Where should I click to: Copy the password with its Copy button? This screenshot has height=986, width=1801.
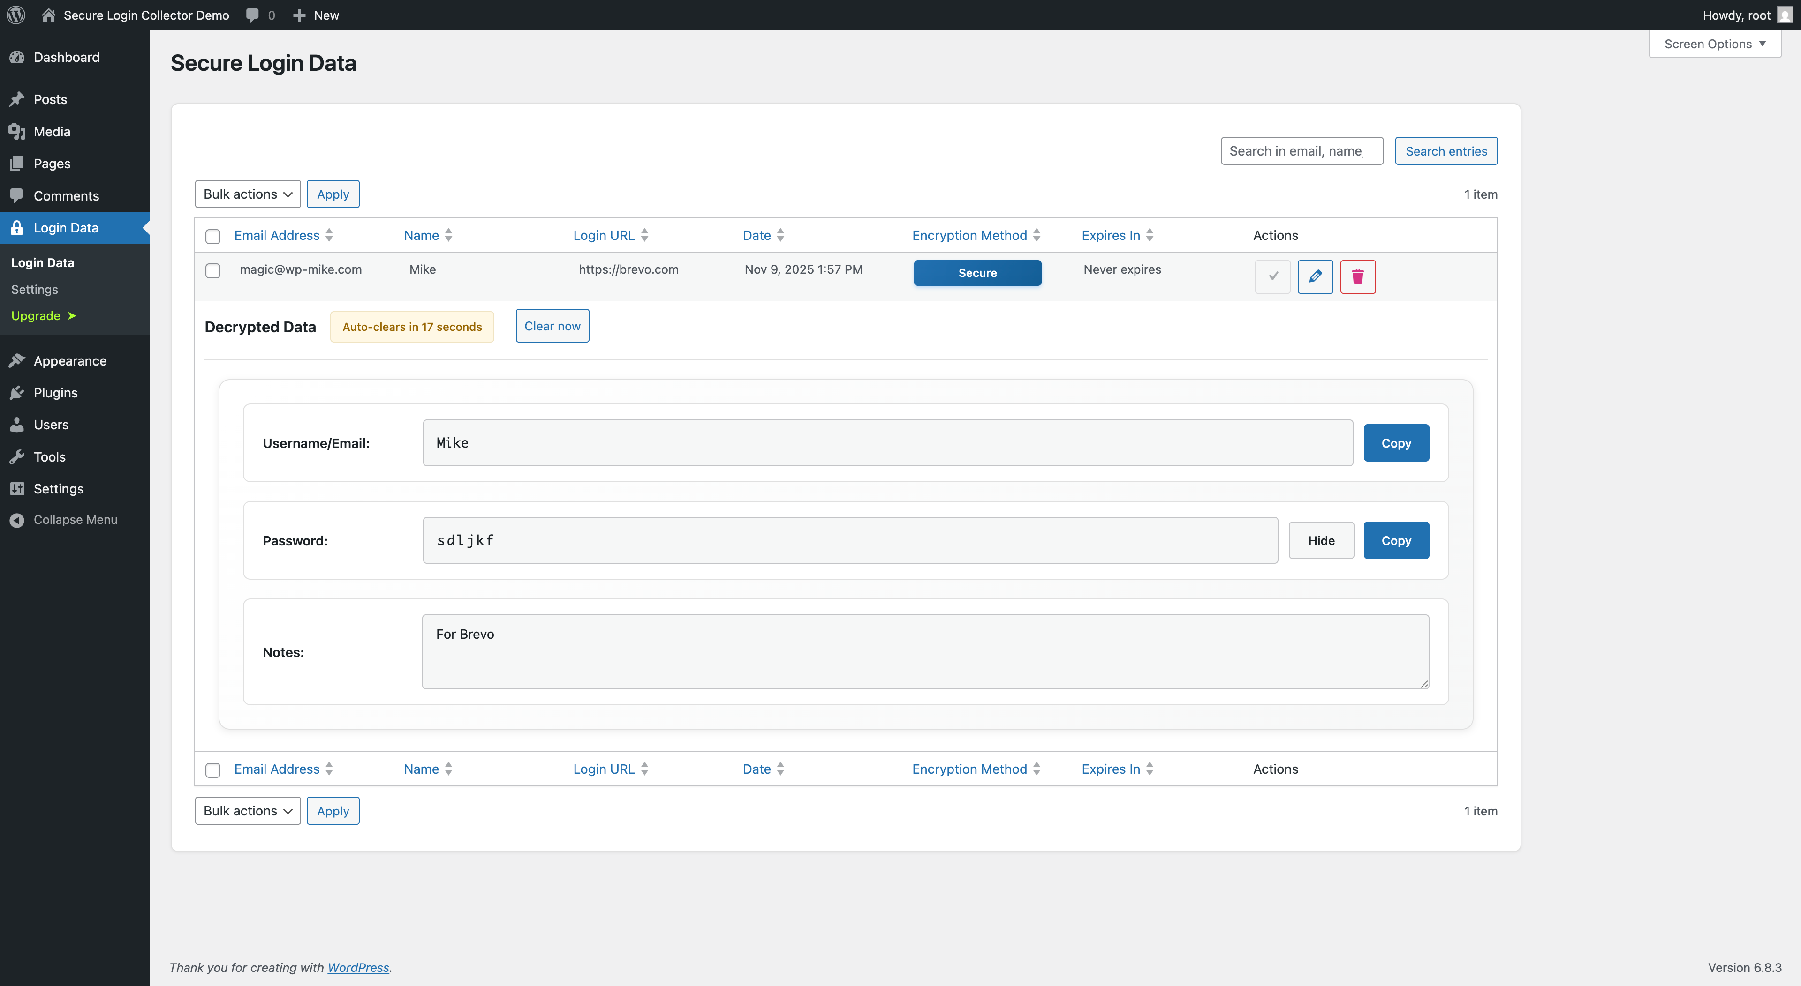1395,540
